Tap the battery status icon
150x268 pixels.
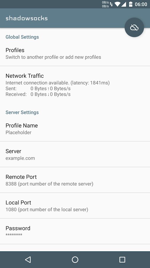point(131,4)
